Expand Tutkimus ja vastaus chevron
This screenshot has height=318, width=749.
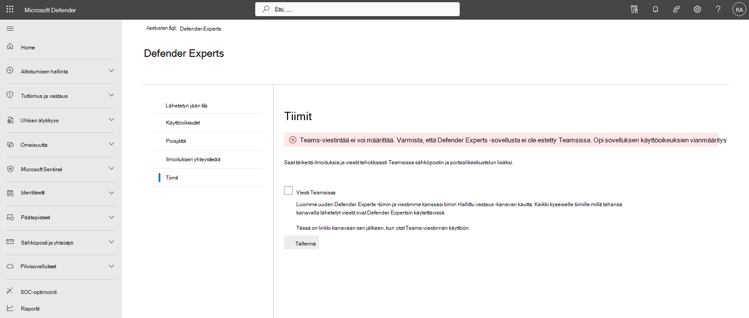pyautogui.click(x=111, y=95)
